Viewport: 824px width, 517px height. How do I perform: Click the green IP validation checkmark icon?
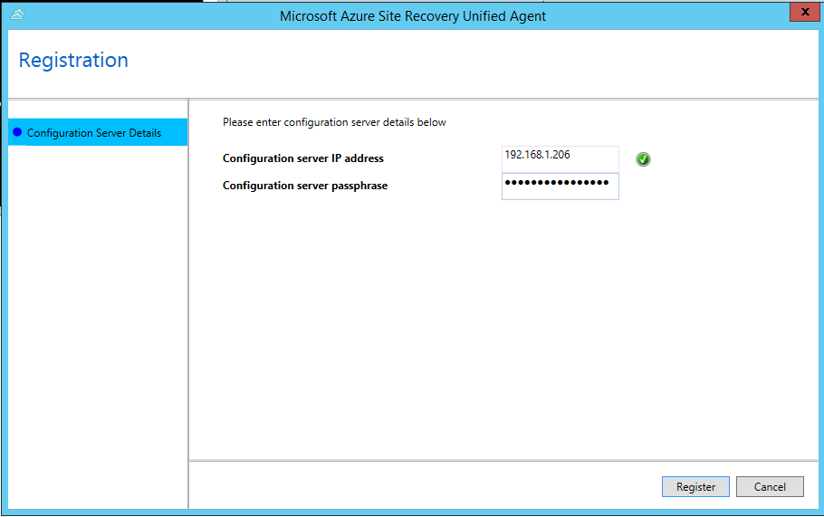coord(643,159)
